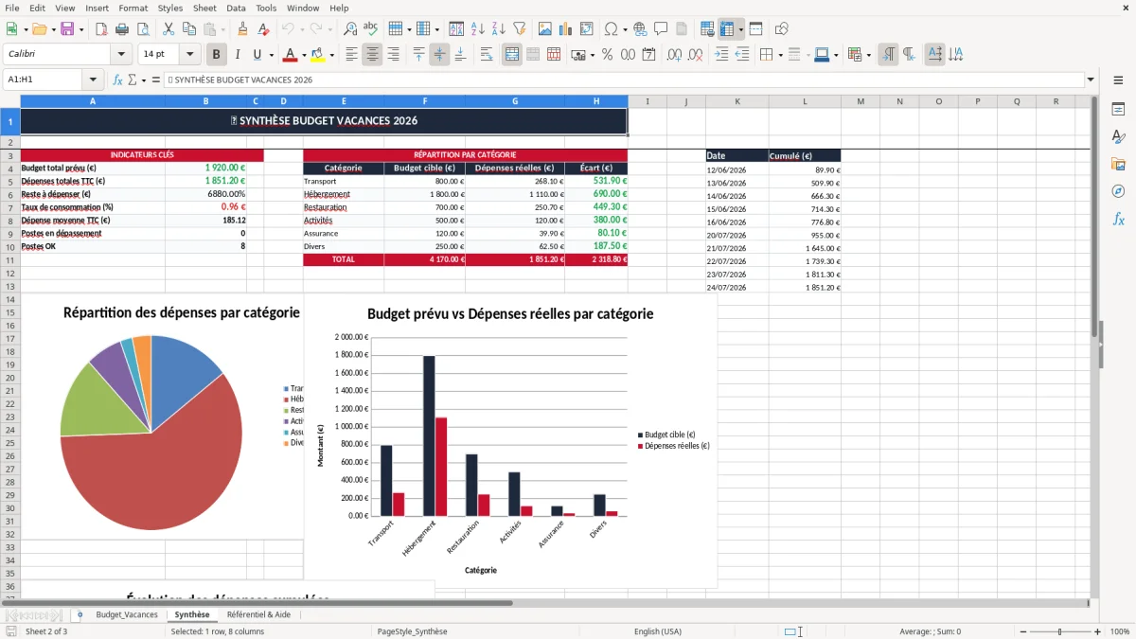Open Borders dropdown arrow
The width and height of the screenshot is (1136, 639).
780,55
